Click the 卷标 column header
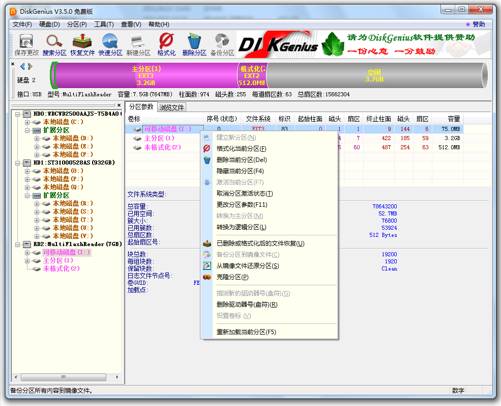This screenshot has height=406, width=501. (165, 119)
